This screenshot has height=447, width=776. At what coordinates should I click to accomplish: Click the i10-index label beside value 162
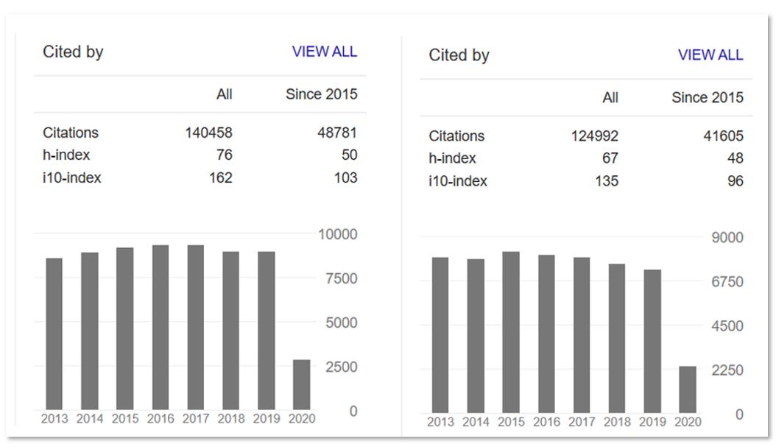point(71,177)
